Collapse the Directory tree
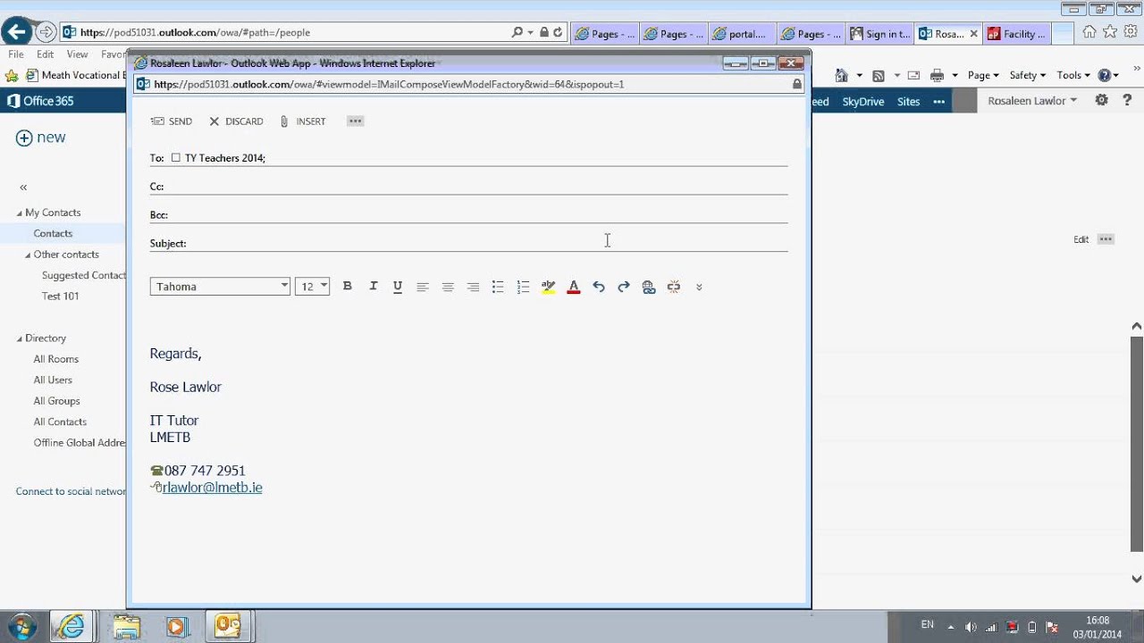This screenshot has width=1144, height=643. (x=20, y=338)
